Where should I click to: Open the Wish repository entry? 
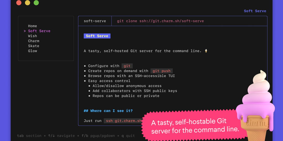tap(33, 36)
